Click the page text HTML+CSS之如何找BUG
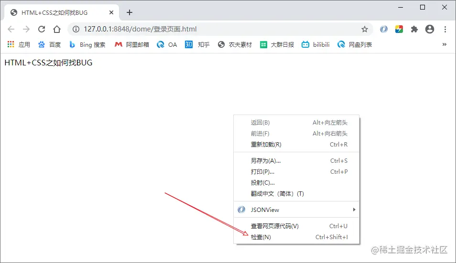This screenshot has height=263, width=456. point(48,63)
